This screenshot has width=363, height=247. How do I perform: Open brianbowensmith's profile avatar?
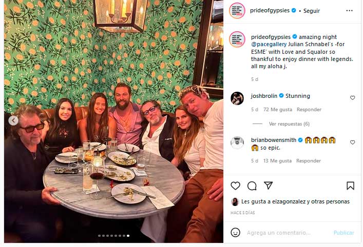pos(237,142)
